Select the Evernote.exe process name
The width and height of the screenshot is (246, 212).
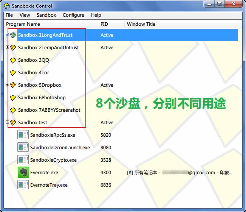[44, 173]
